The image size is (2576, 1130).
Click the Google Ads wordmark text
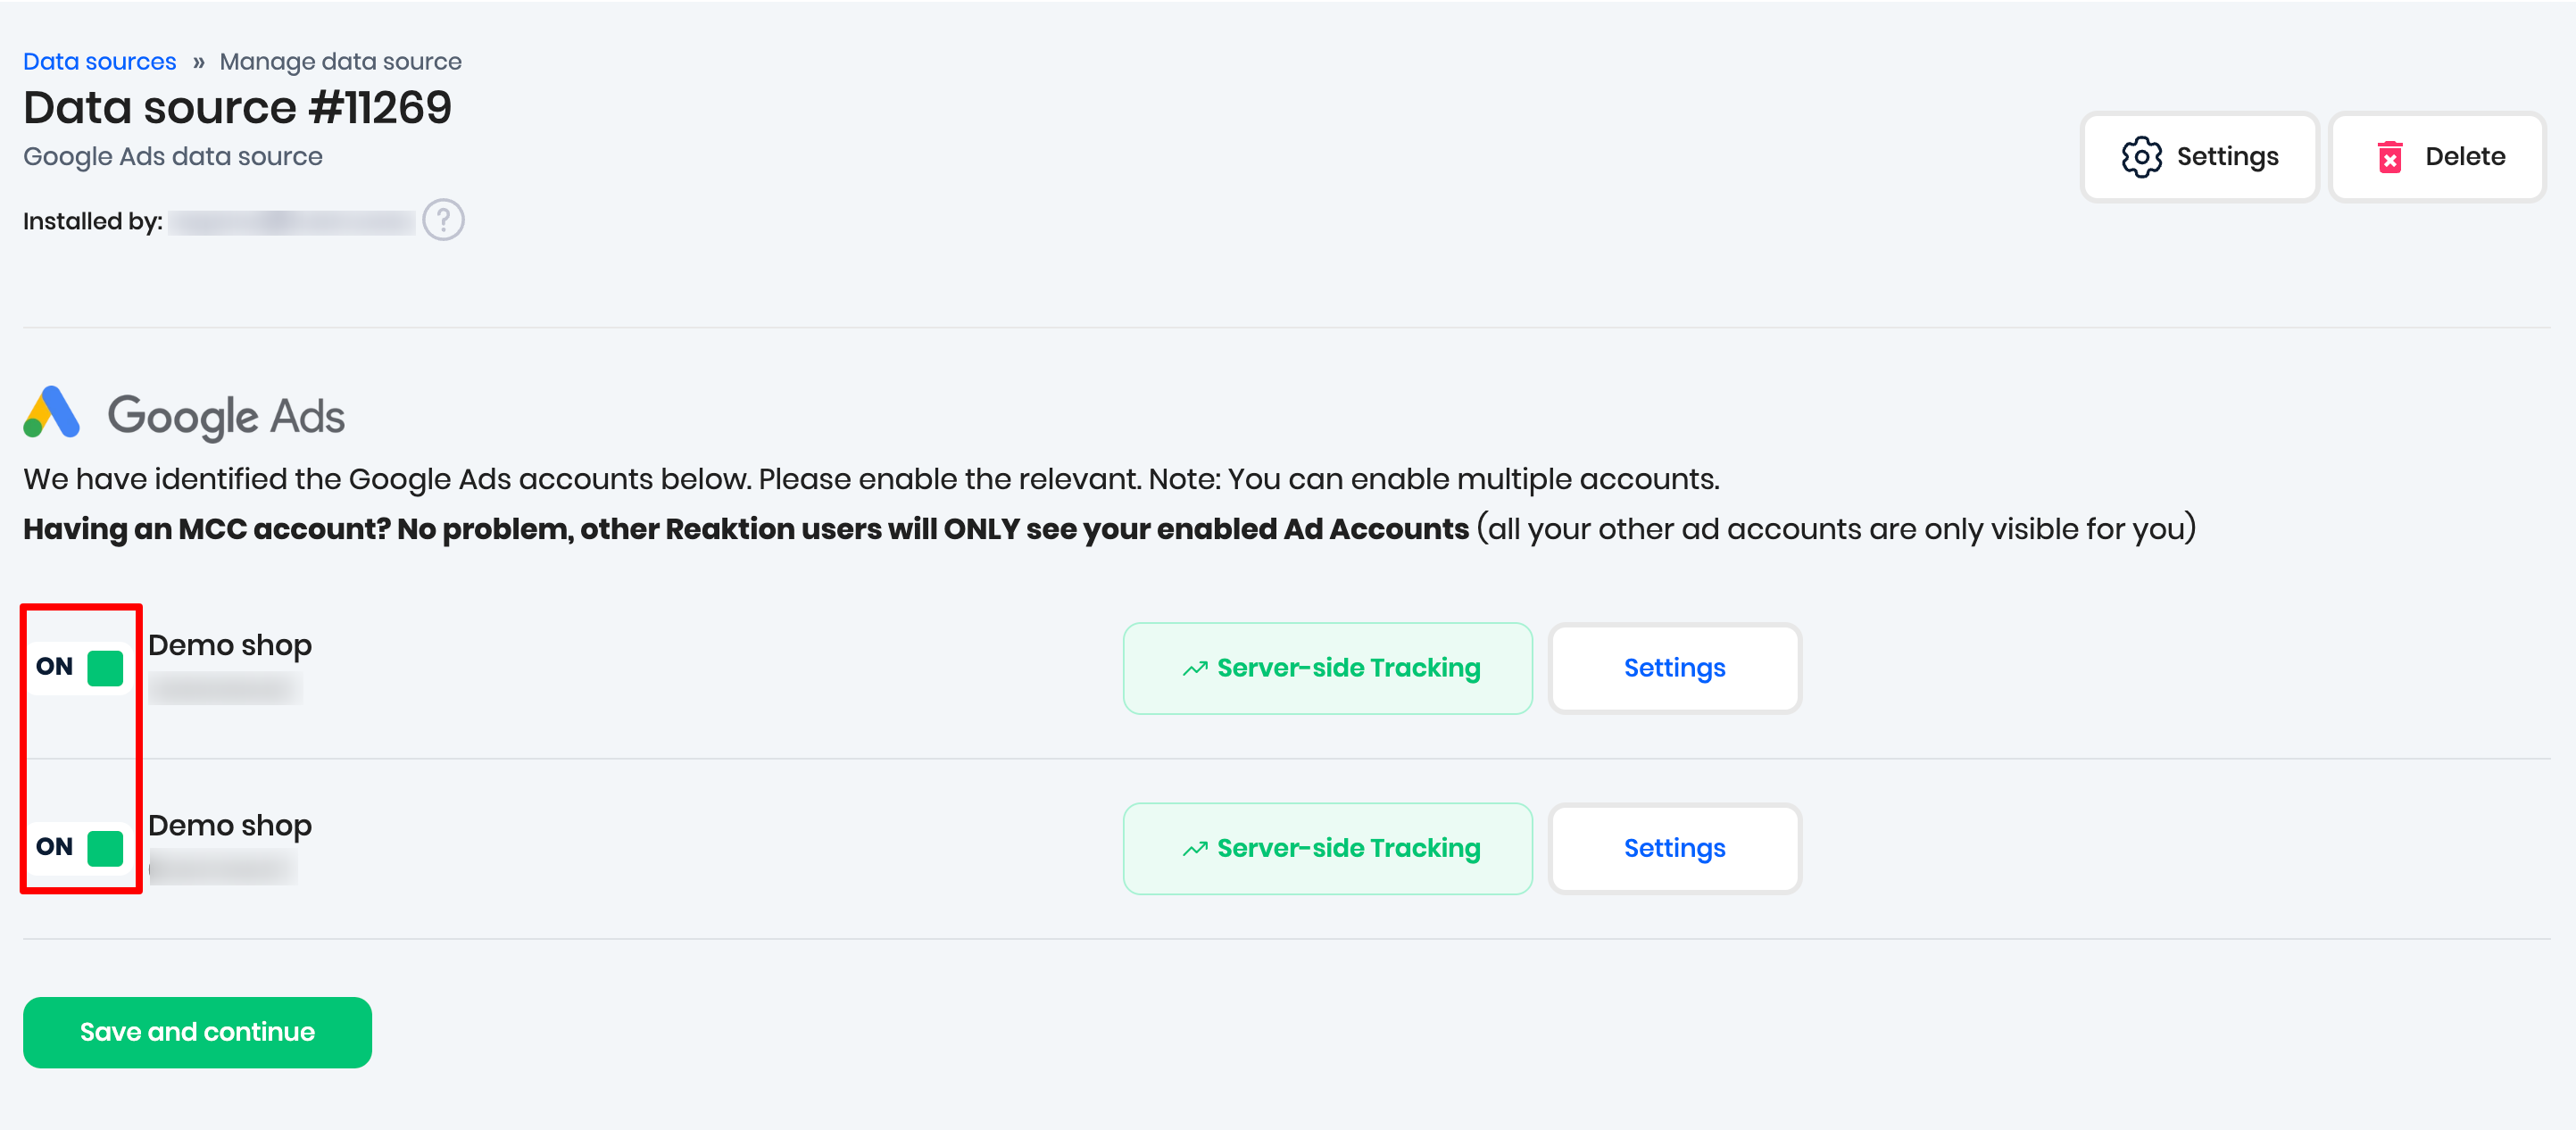pyautogui.click(x=226, y=416)
